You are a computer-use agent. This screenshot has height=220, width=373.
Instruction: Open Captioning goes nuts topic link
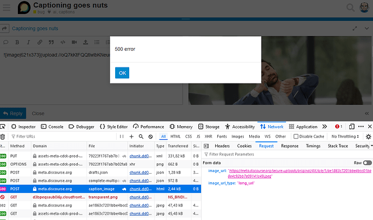(x=35, y=29)
